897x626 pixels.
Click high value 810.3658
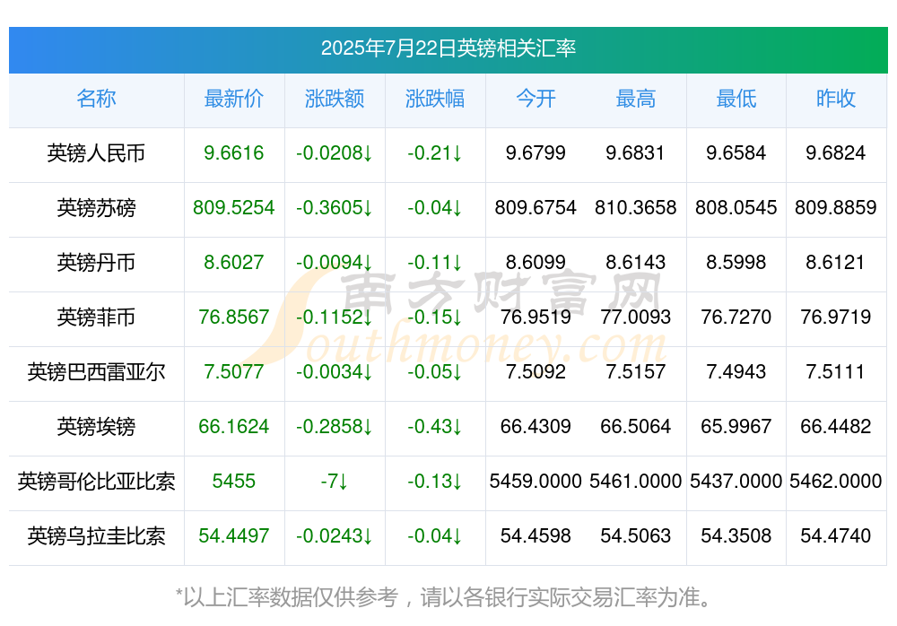click(636, 207)
